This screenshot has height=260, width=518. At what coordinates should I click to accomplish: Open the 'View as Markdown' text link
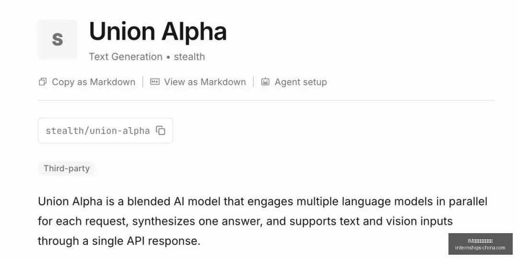tap(205, 82)
